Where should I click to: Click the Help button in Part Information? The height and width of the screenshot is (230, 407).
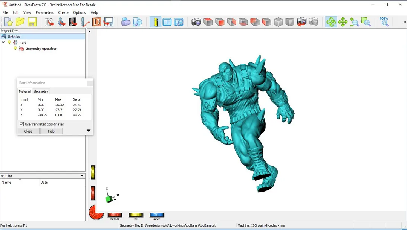point(51,131)
